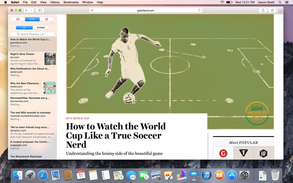Select the Triangle T tab in Most Popular
The image size is (293, 183).
click(243, 153)
